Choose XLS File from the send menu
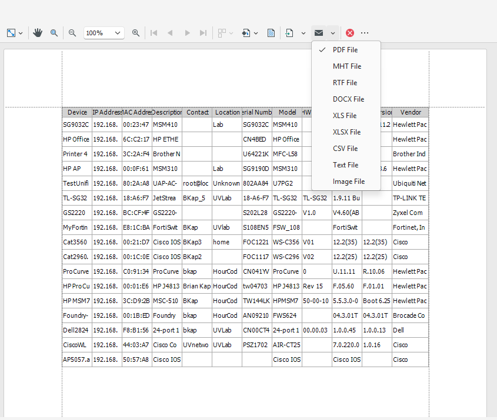 pos(346,116)
